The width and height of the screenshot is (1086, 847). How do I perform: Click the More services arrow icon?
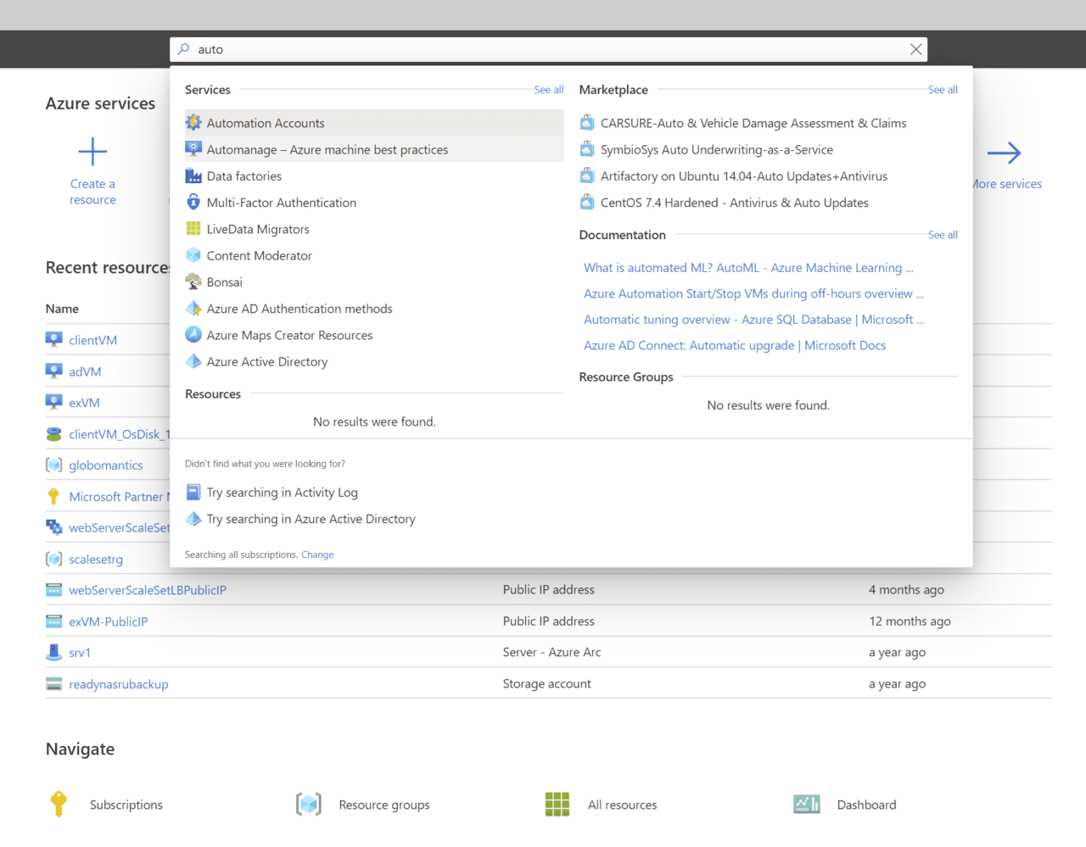[1005, 153]
